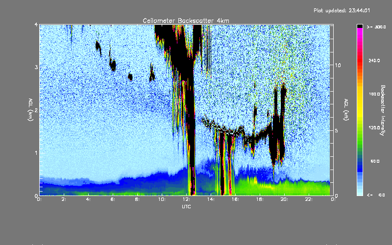Click the '10:' UTC hour tick label
392x245 pixels.
coord(162,199)
